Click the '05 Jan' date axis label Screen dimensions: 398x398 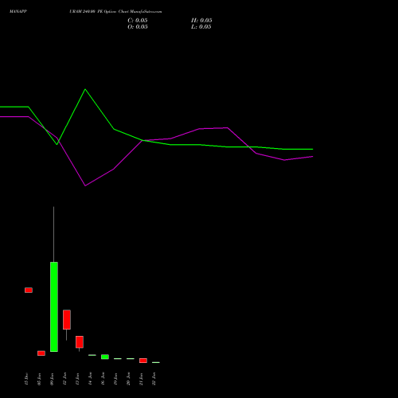(40, 379)
